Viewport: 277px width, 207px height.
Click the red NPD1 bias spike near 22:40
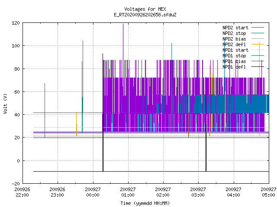coord(45,110)
